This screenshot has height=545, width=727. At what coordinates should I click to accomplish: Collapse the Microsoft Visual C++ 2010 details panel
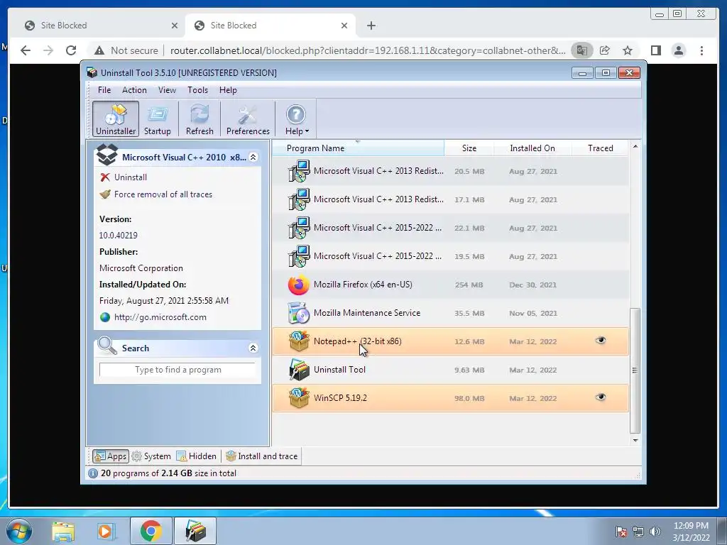point(253,157)
